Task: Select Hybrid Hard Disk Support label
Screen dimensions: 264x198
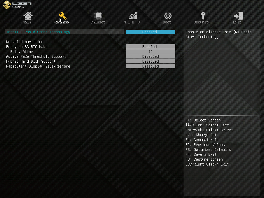Action: tap(31, 61)
